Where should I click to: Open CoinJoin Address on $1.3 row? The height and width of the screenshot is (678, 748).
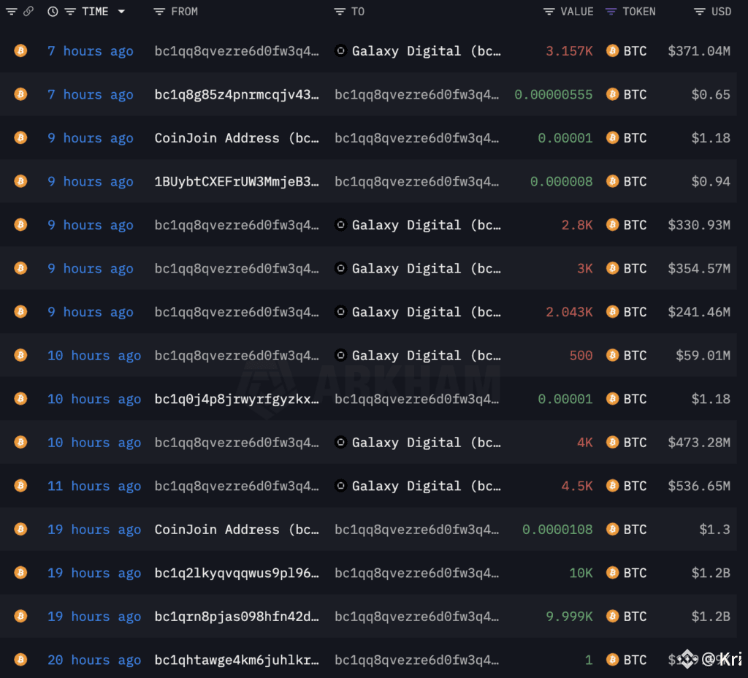click(237, 529)
